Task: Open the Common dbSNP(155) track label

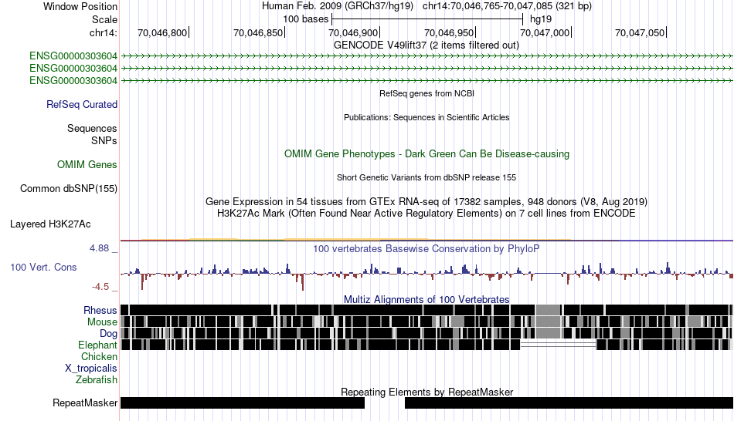Action: pos(68,188)
